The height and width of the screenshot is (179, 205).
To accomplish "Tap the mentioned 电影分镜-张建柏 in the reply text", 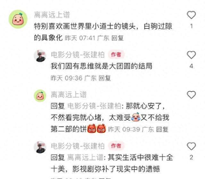I will tap(94, 106).
